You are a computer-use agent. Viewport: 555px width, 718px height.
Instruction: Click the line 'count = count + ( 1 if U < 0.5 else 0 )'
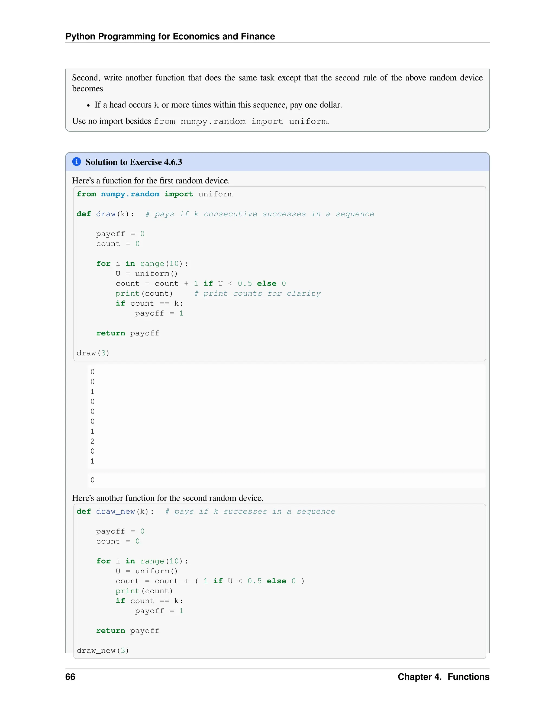pos(210,581)
